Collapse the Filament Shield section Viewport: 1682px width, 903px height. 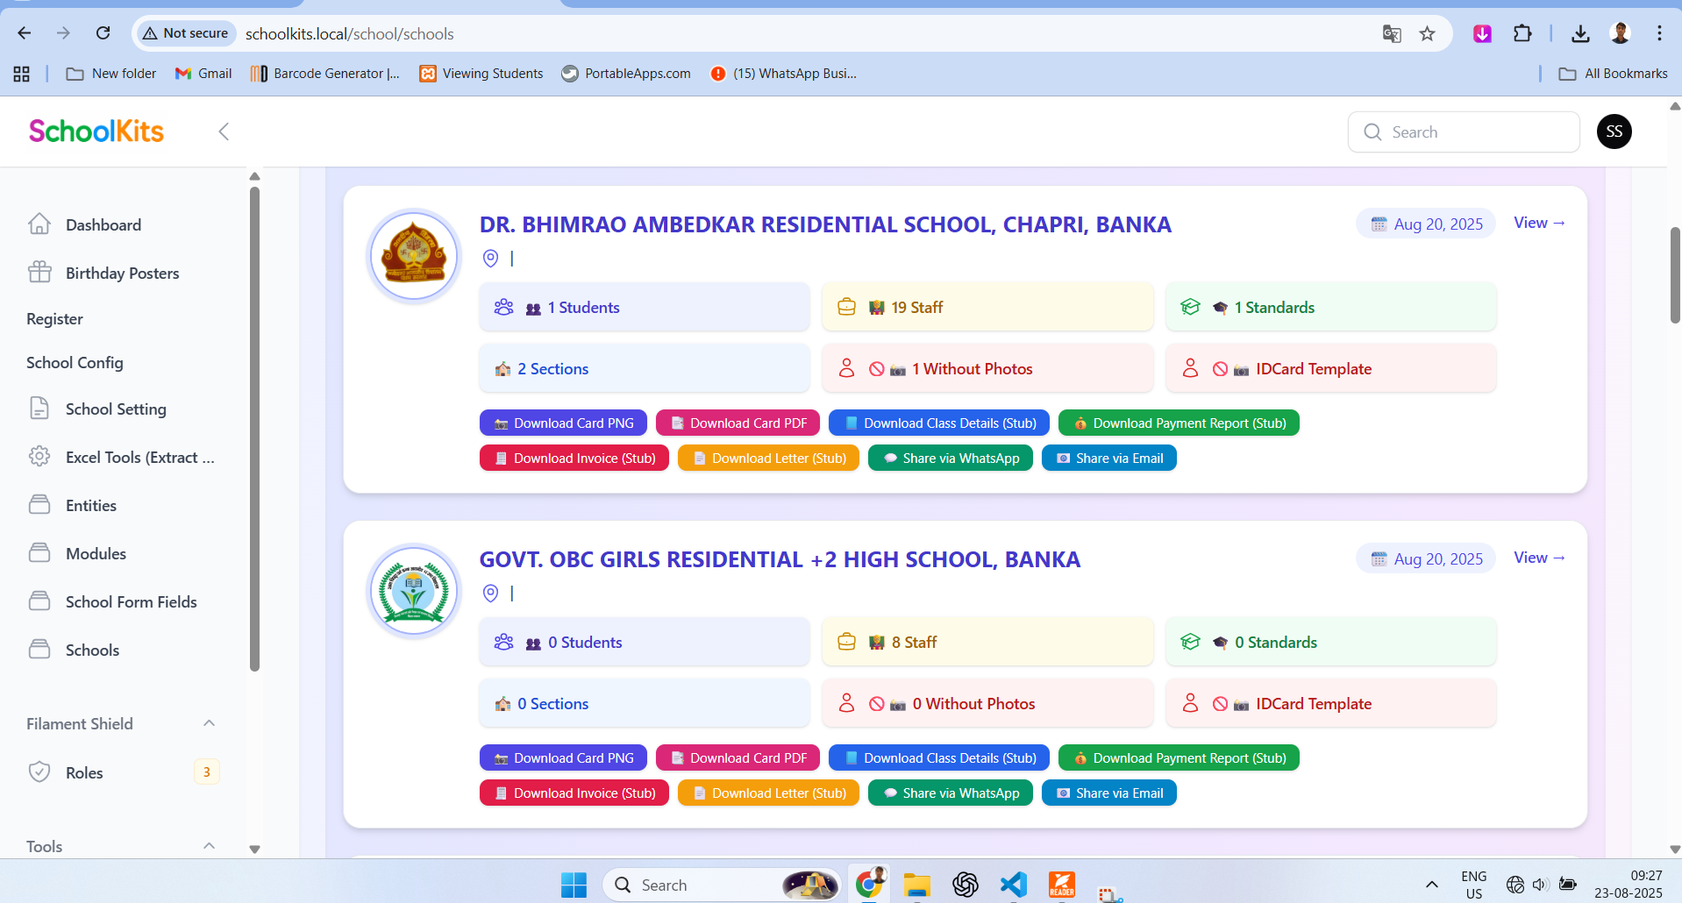click(x=209, y=723)
